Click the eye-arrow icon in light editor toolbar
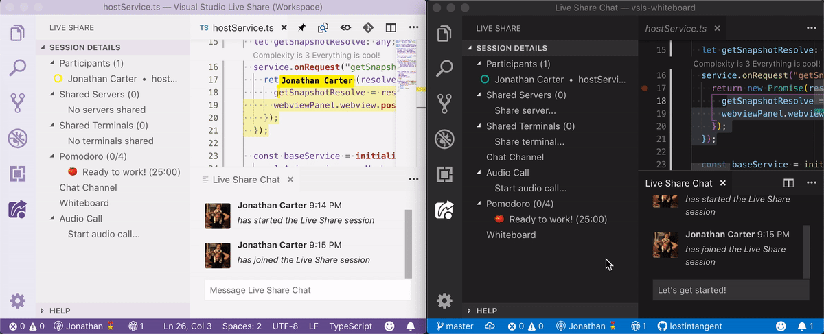The height and width of the screenshot is (334, 824). 345,28
